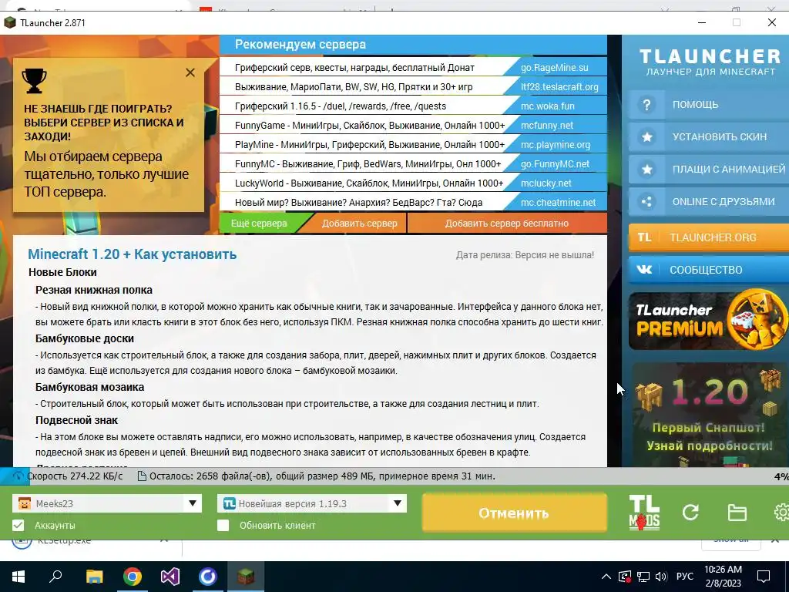Click TL icon in version selector
The width and height of the screenshot is (789, 592).
[x=230, y=503]
